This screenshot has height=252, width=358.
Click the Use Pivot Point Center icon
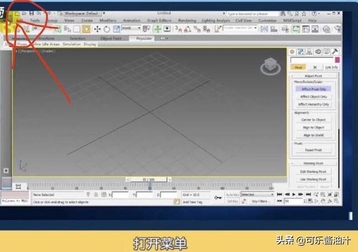tap(146, 29)
